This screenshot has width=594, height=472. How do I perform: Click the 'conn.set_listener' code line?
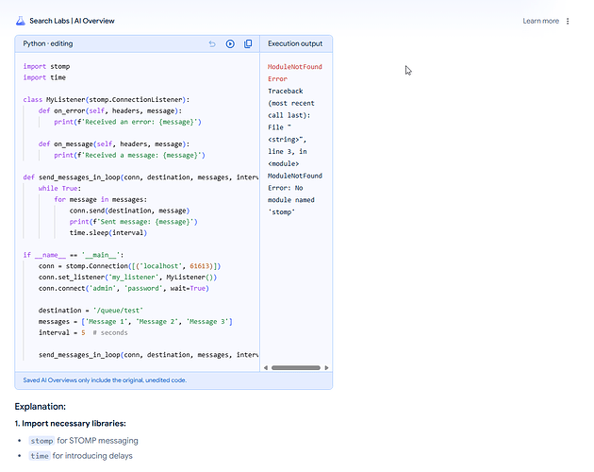click(x=127, y=278)
